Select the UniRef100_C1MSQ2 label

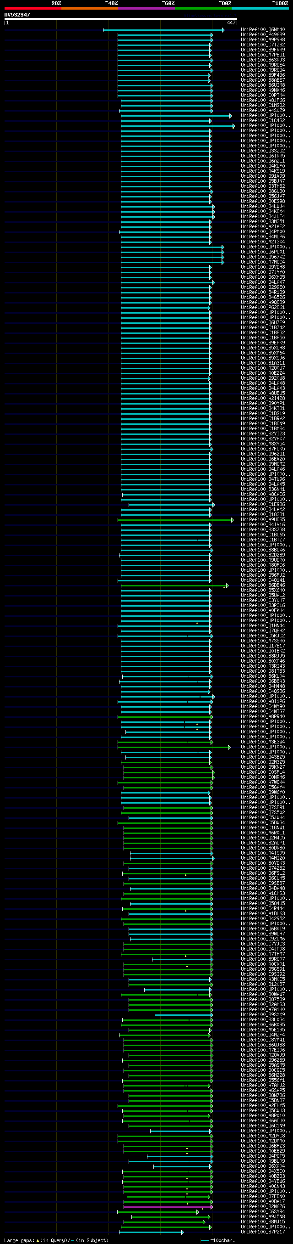click(x=263, y=106)
